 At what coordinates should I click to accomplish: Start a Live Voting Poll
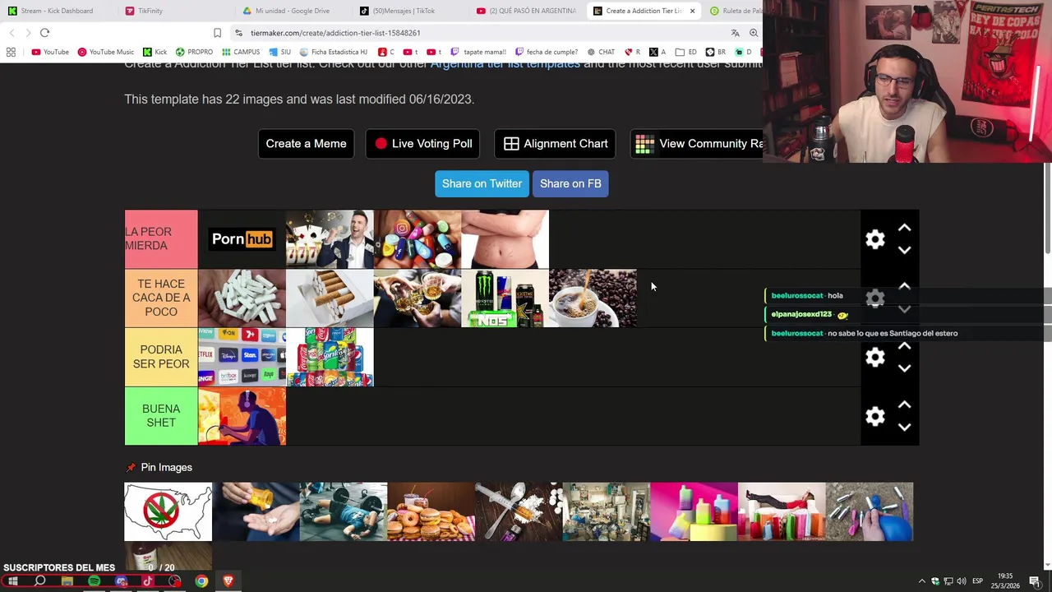click(x=424, y=144)
